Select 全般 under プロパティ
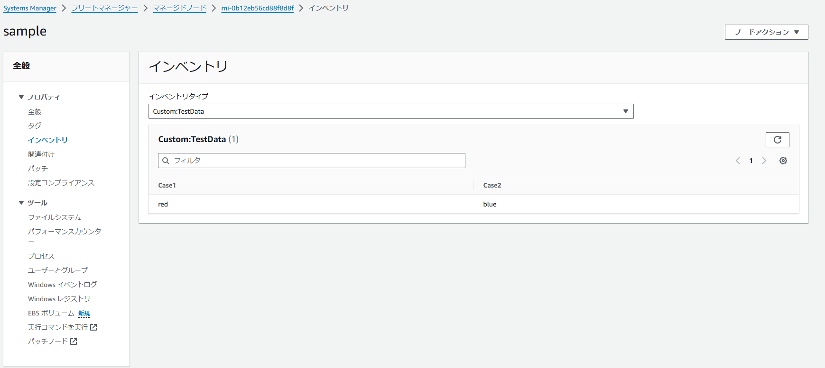 point(35,112)
